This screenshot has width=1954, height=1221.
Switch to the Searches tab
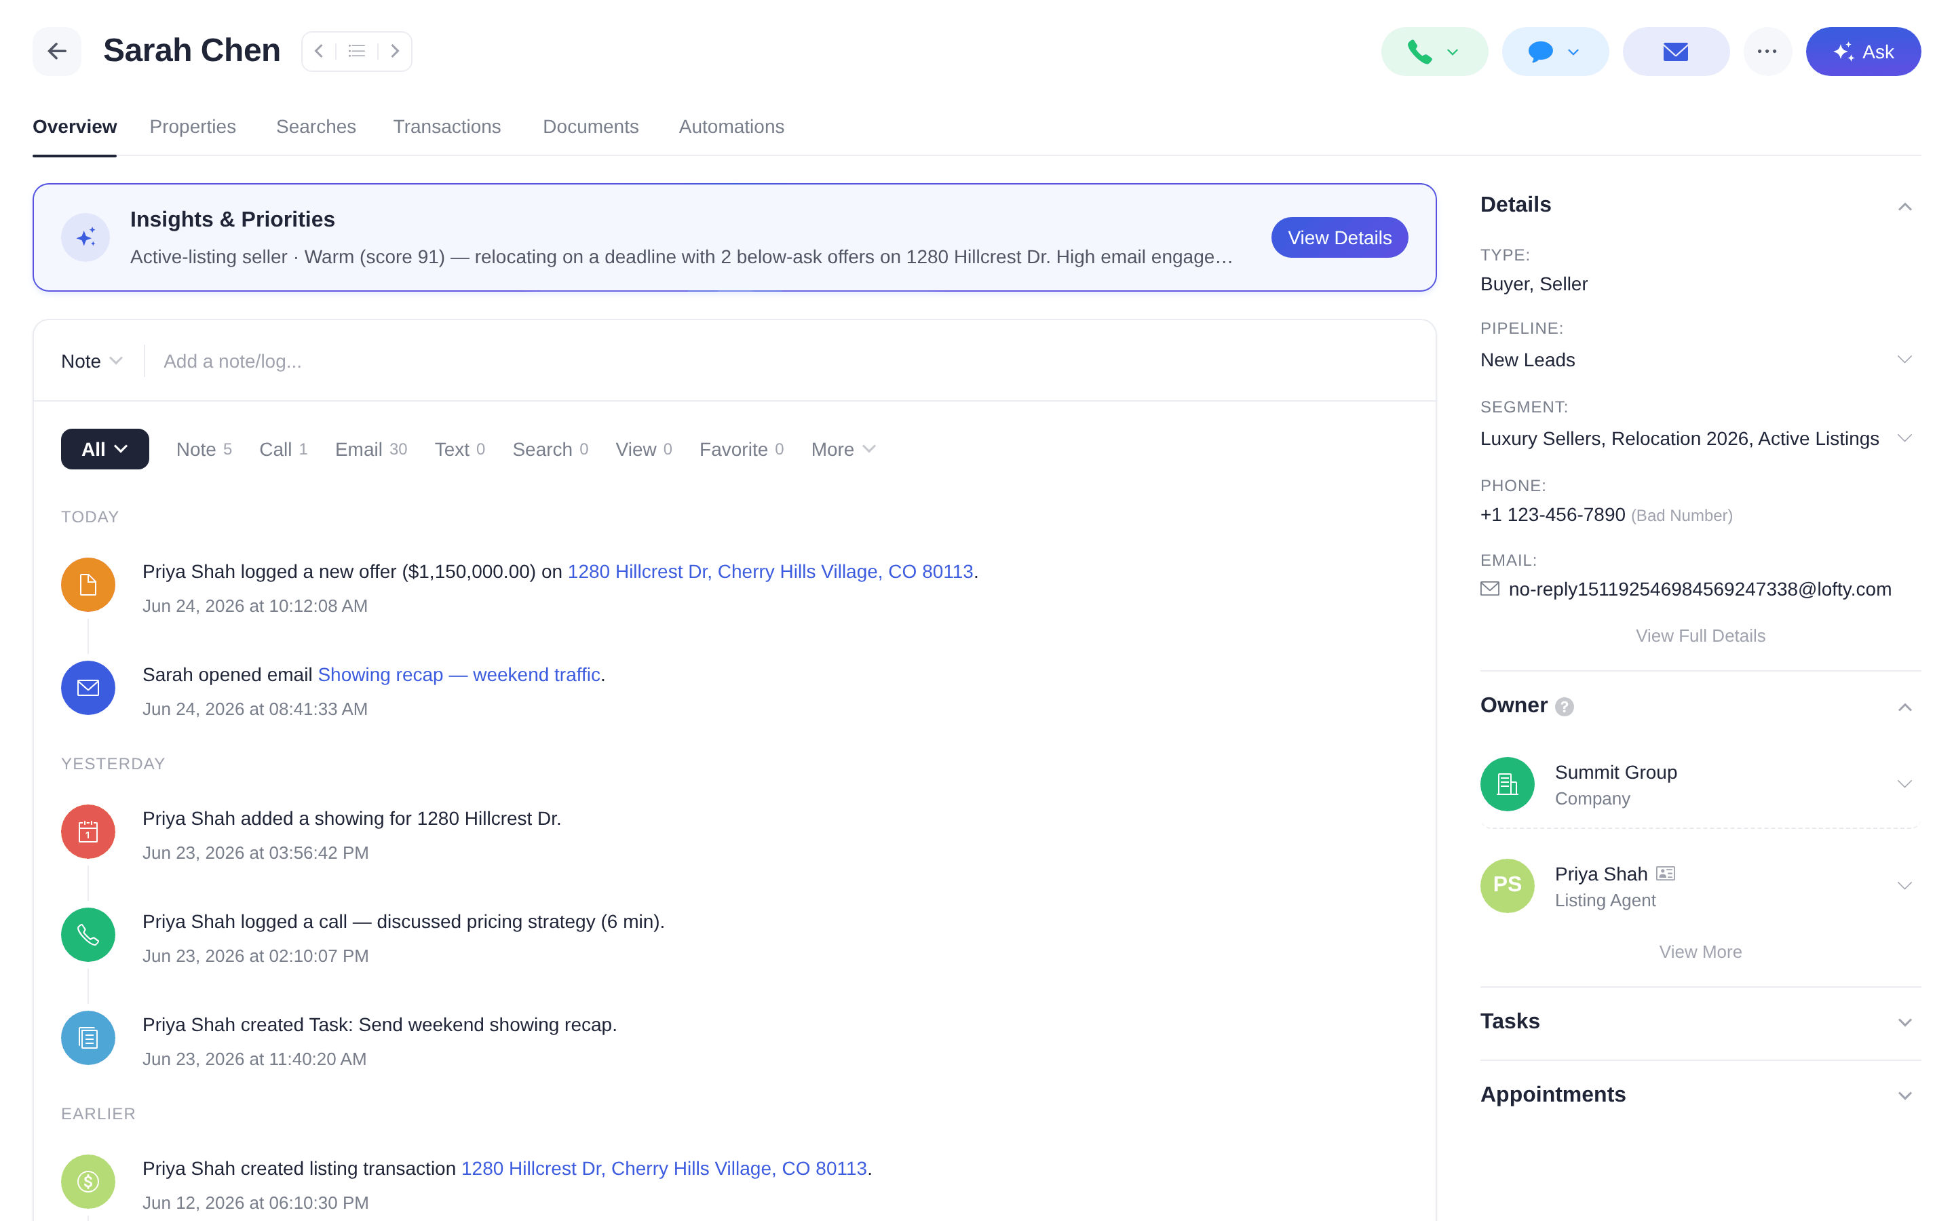point(315,127)
